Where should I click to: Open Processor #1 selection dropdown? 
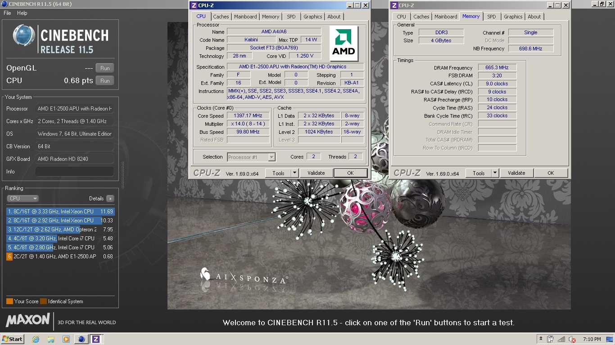[251, 157]
